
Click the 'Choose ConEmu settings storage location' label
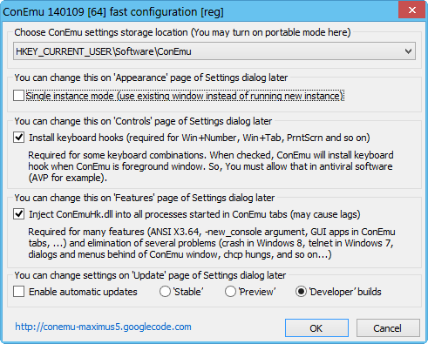(182, 32)
